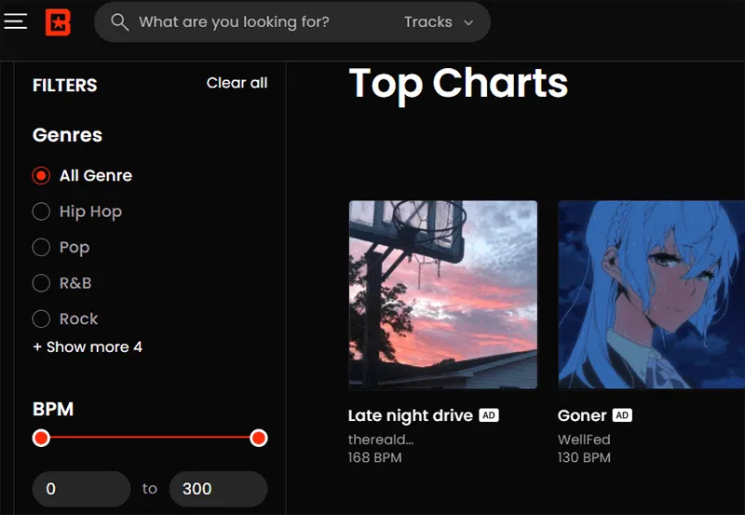The image size is (745, 515).
Task: Select the All Genre radio button
Action: tap(41, 175)
